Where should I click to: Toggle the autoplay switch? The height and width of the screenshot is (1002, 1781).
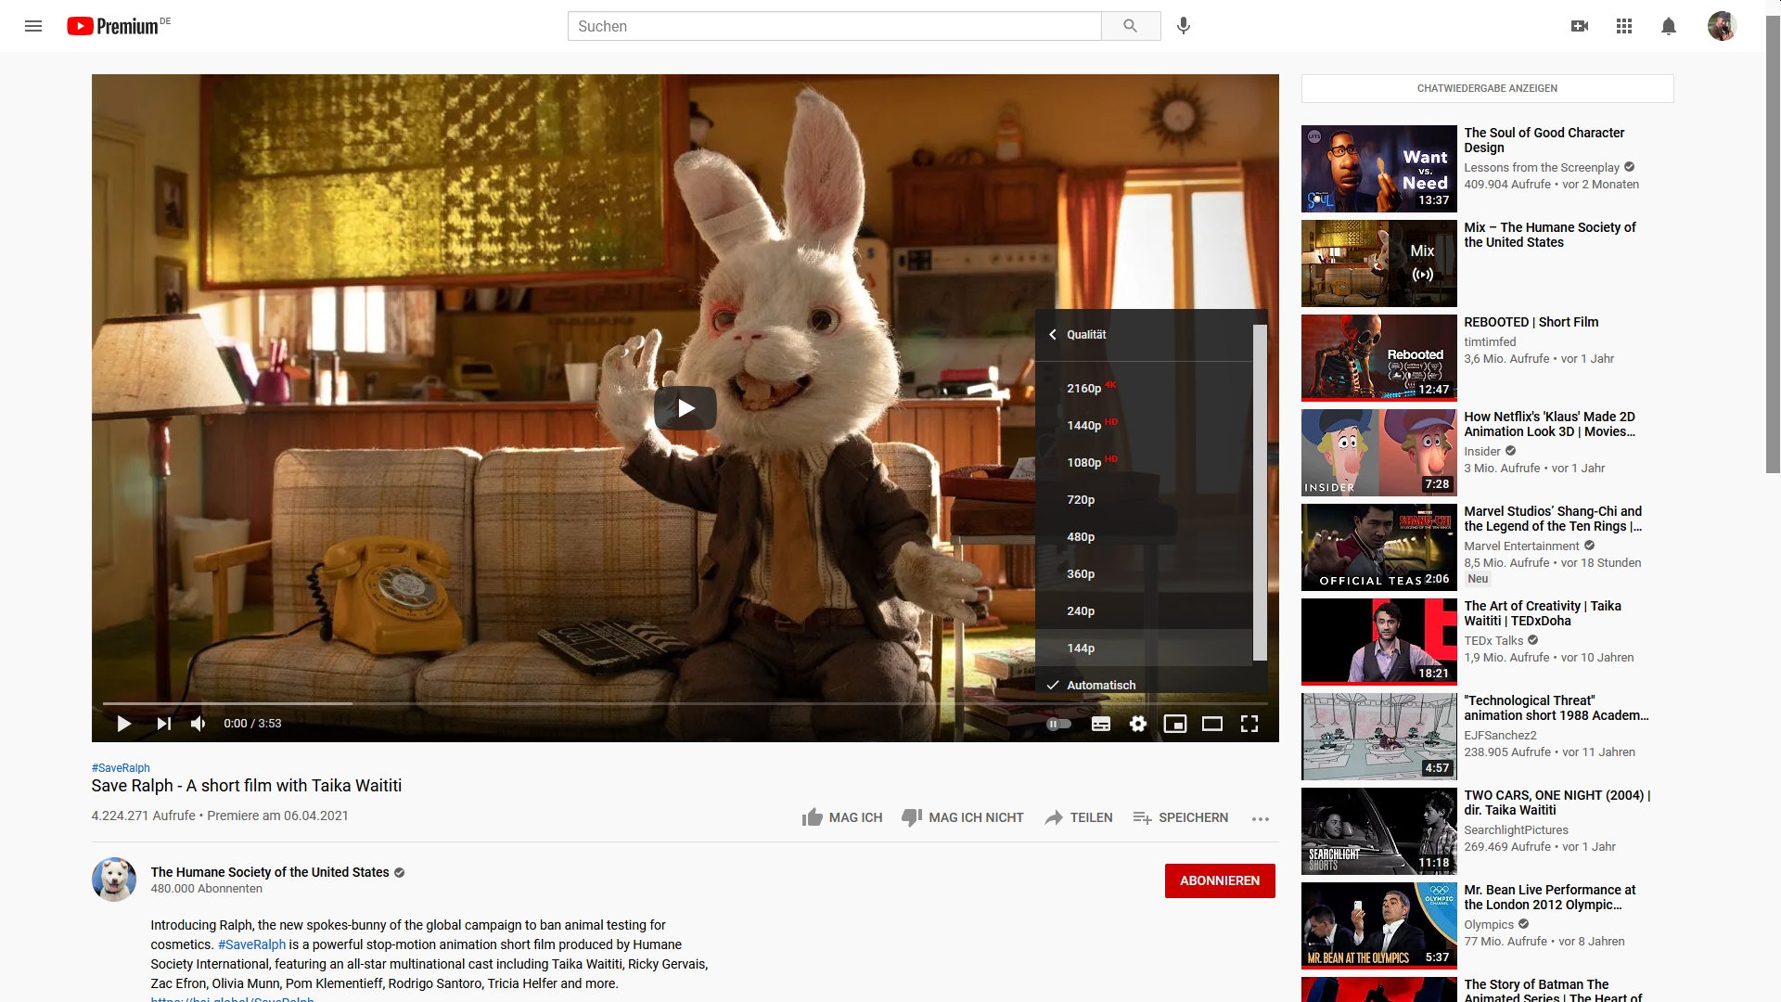pos(1058,724)
